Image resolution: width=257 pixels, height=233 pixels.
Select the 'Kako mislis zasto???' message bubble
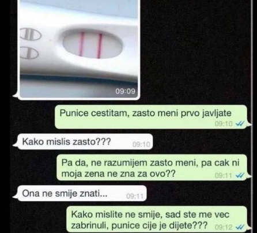(85, 141)
